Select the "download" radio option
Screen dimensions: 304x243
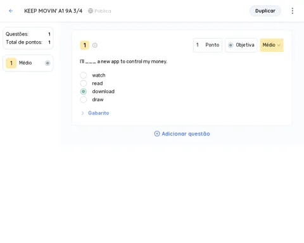pos(84,91)
